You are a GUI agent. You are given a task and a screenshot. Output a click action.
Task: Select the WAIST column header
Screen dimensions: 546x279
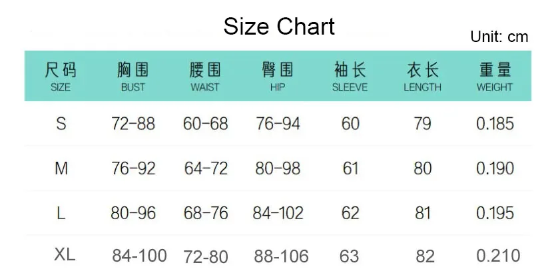205,77
